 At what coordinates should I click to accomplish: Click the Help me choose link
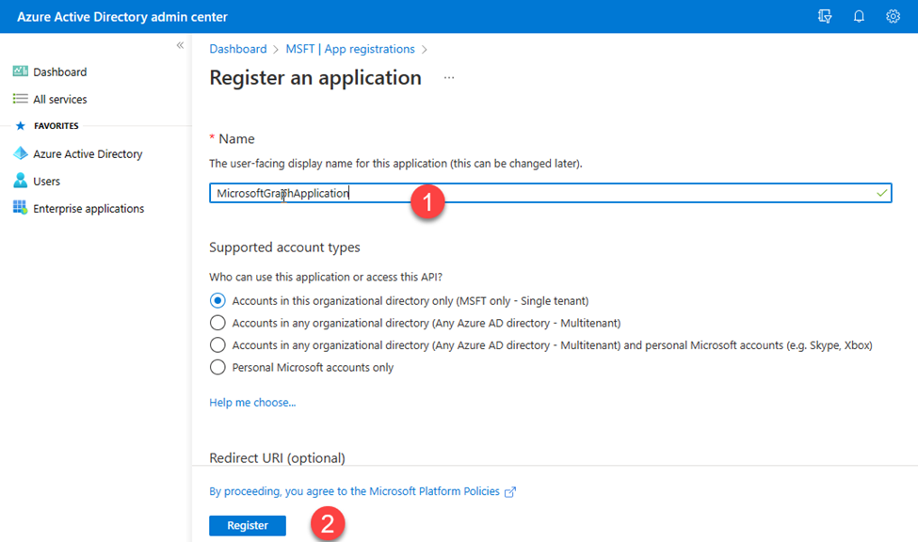252,403
